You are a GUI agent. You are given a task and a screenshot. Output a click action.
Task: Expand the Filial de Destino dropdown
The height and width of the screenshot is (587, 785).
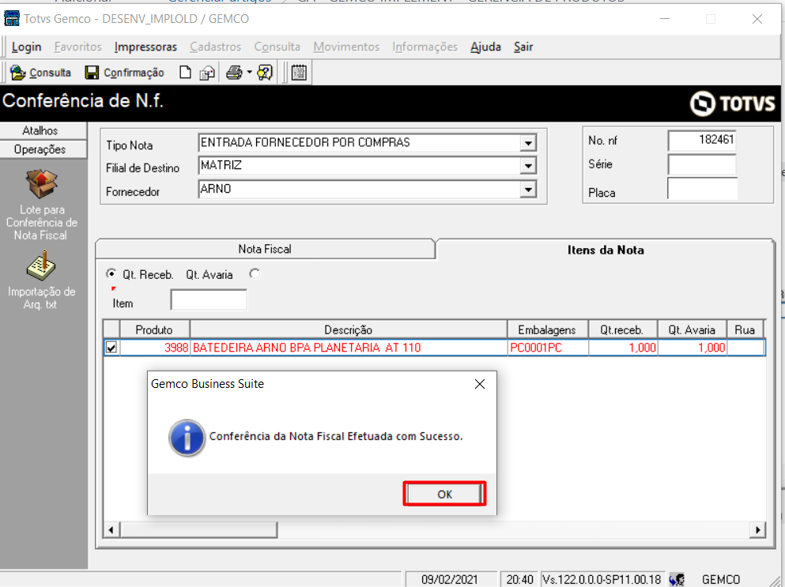(528, 166)
